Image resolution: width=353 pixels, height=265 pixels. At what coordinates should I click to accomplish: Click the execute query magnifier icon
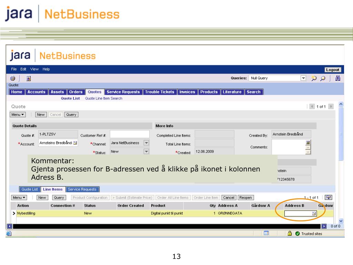(323, 78)
